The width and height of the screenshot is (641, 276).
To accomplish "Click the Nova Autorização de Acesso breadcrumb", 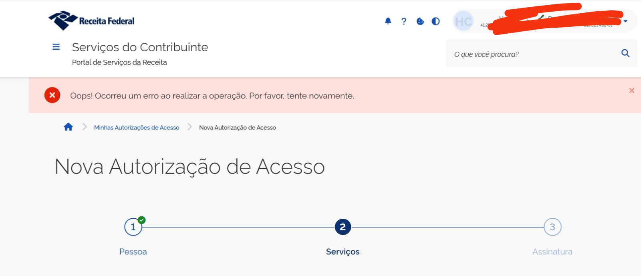I will pos(238,127).
